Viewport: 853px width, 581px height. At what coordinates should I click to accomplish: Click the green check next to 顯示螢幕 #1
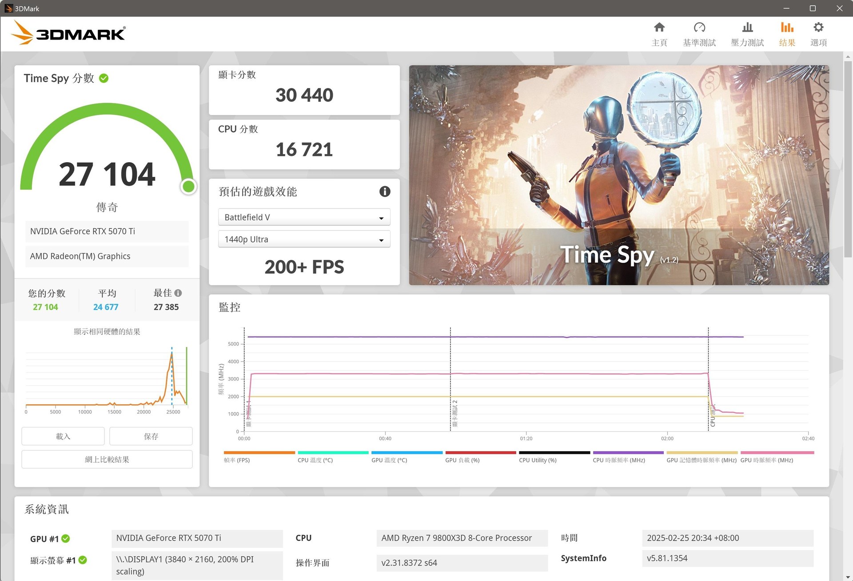pyautogui.click(x=83, y=560)
